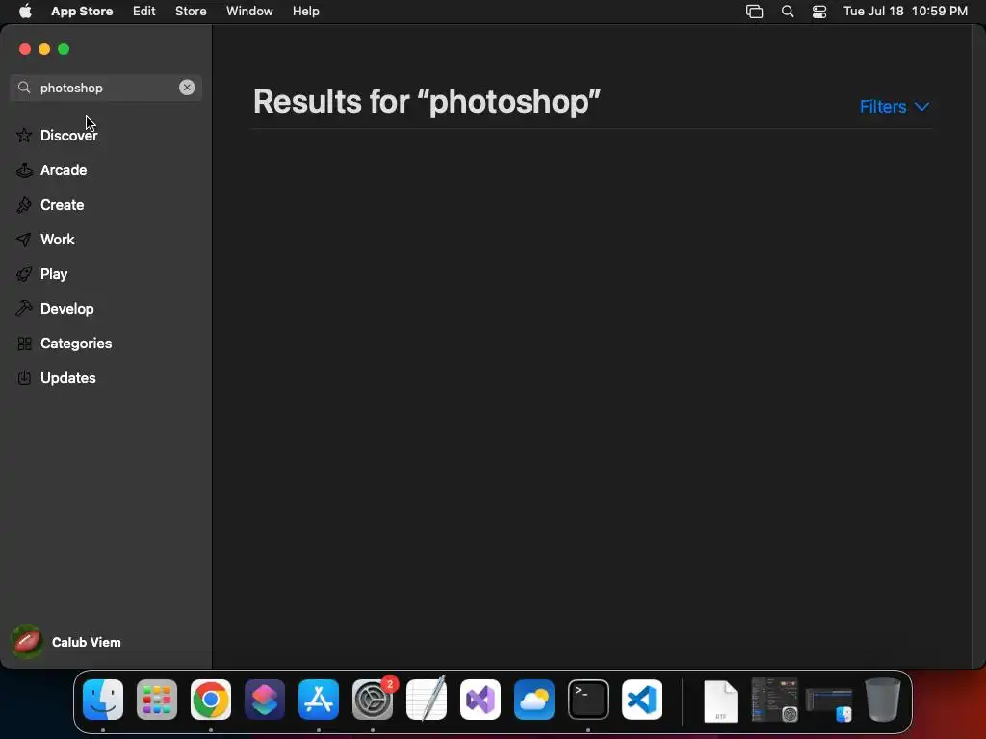Open Spotlight search in the menu bar

click(x=788, y=12)
